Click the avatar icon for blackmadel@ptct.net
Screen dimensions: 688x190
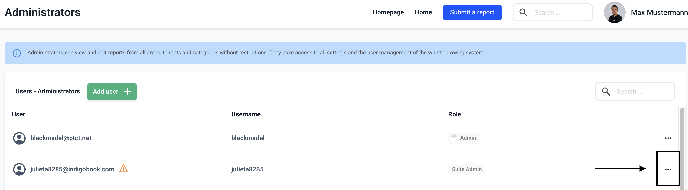click(x=19, y=138)
